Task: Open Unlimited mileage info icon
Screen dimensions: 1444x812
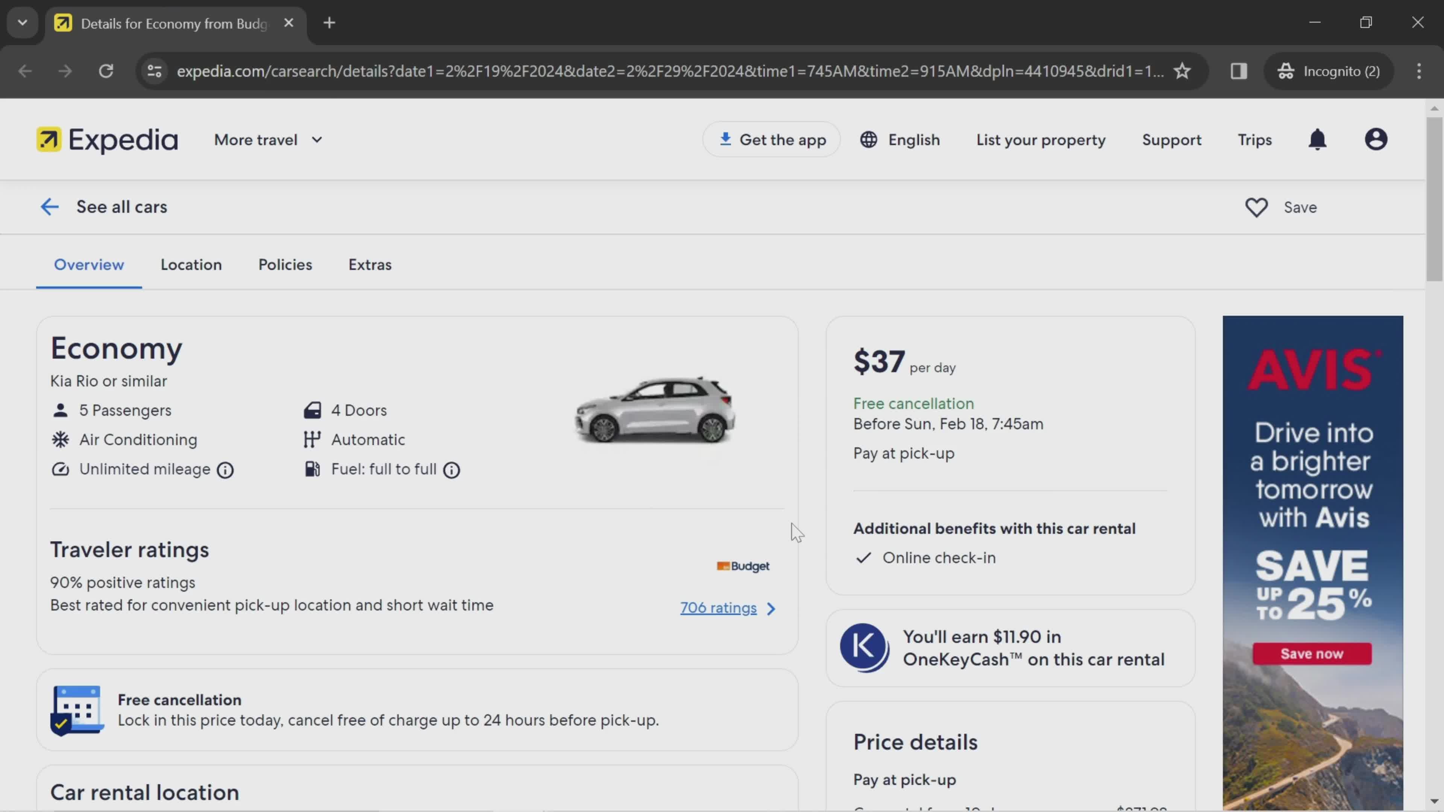Action: (225, 470)
